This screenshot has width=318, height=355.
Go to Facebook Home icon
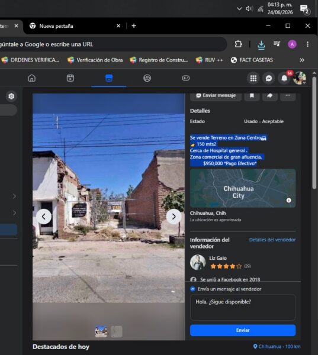32,78
